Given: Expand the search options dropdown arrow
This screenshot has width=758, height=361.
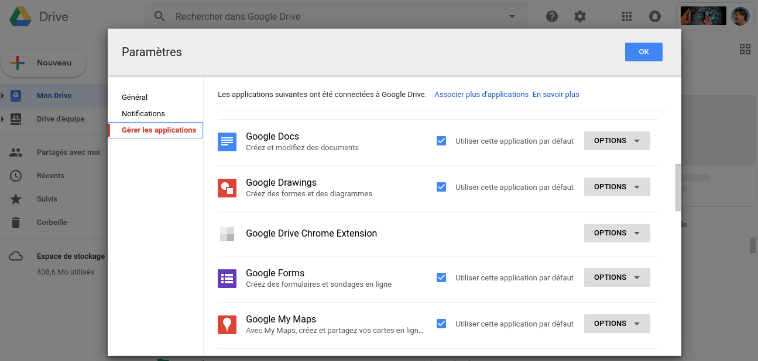Looking at the screenshot, I should [x=512, y=16].
